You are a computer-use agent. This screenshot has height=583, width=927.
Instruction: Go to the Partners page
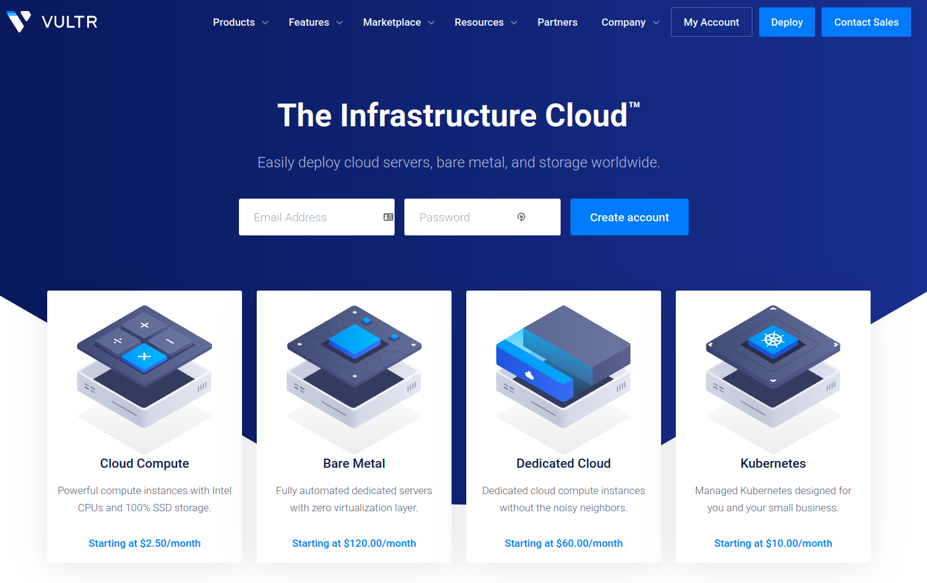tap(558, 22)
